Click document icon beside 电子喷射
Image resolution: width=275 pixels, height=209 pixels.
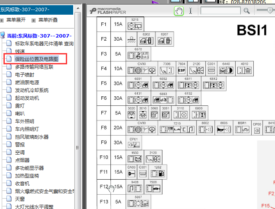[x=9, y=74]
